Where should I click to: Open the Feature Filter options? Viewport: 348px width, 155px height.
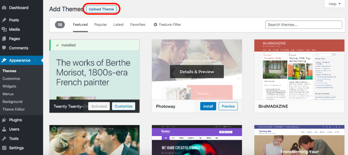167,24
